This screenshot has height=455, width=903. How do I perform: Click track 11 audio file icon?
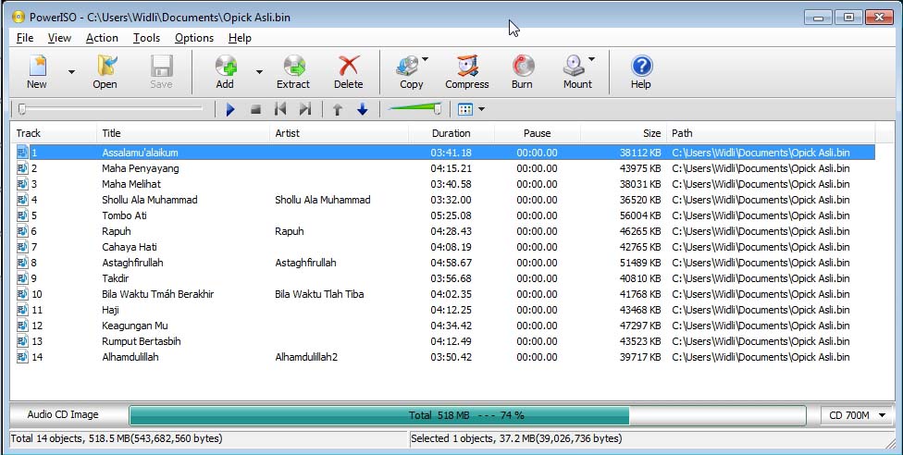(x=22, y=310)
